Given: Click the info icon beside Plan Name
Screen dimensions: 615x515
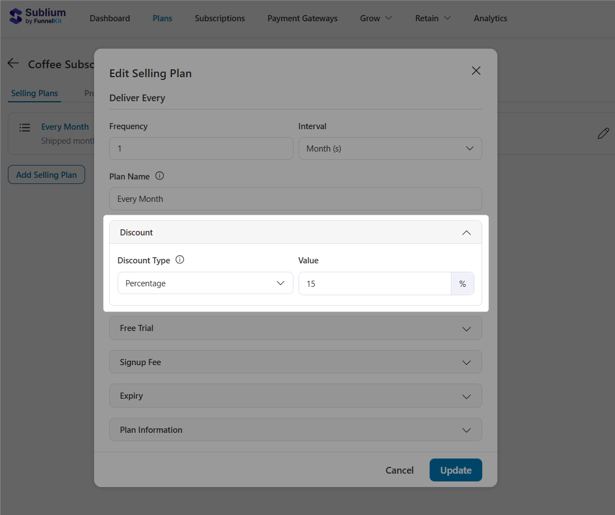Looking at the screenshot, I should coord(160,176).
